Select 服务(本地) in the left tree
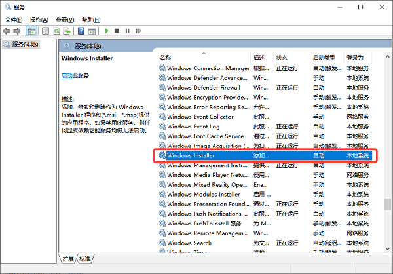Image resolution: width=393 pixels, height=274 pixels. click(x=24, y=45)
